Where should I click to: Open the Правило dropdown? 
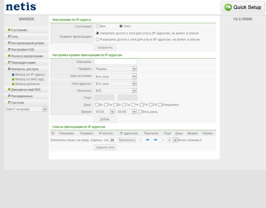(x=116, y=69)
